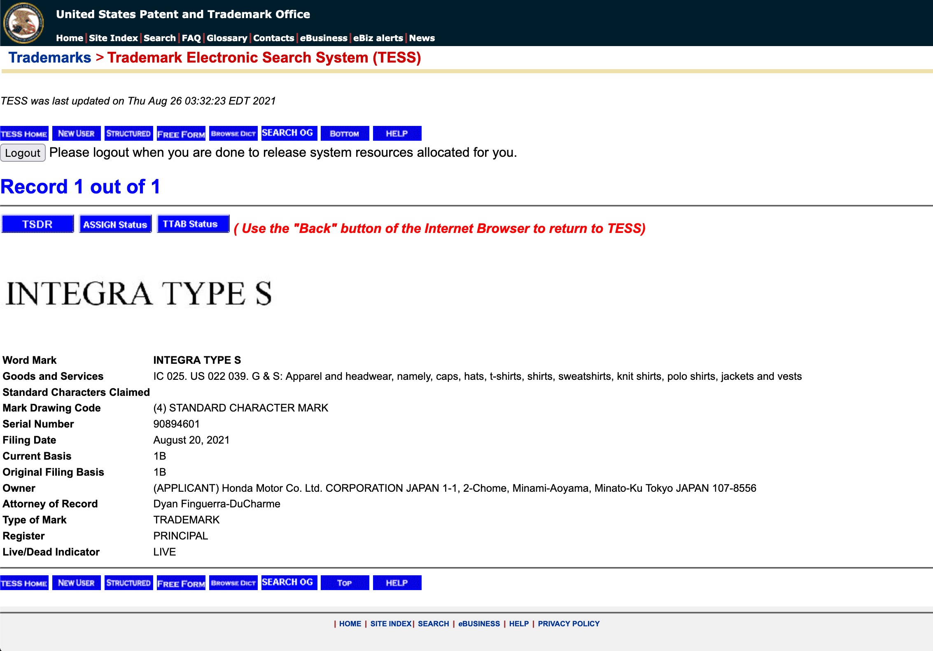Click the INTEGRA TYPE S mark image
933x651 pixels.
pos(139,293)
